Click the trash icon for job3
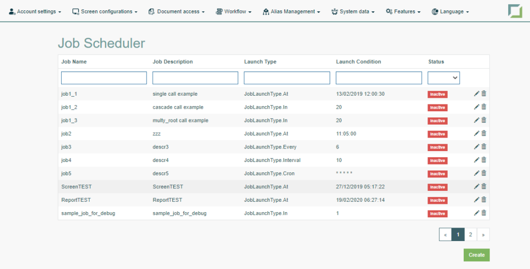The image size is (530, 269). click(x=484, y=147)
